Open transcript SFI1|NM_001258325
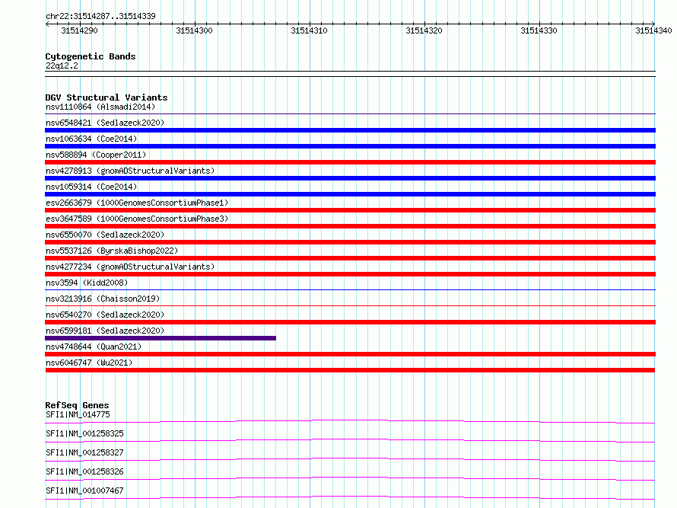This screenshot has width=677, height=508. (84, 433)
